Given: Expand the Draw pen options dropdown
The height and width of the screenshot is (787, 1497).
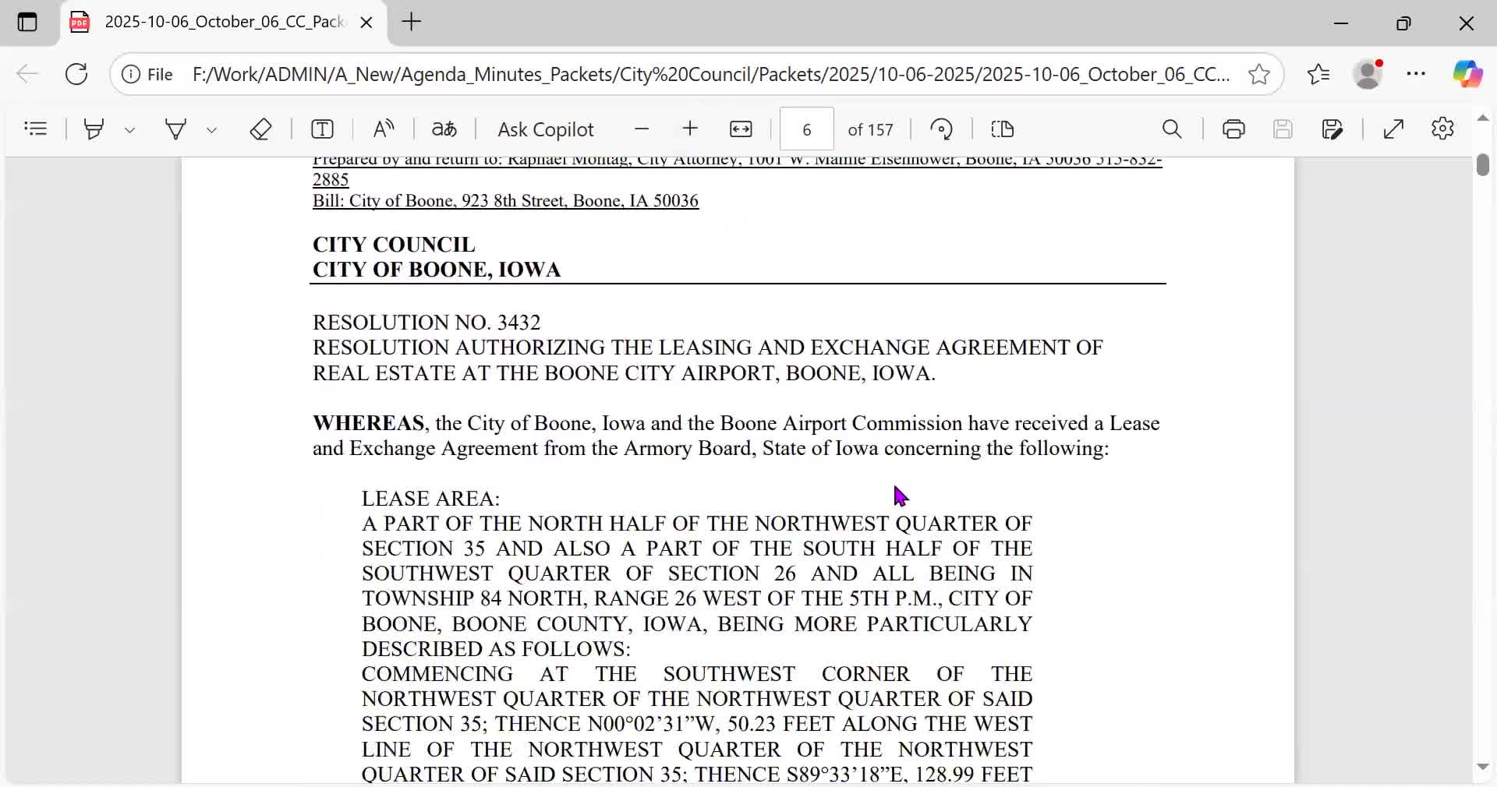Looking at the screenshot, I should (x=211, y=130).
